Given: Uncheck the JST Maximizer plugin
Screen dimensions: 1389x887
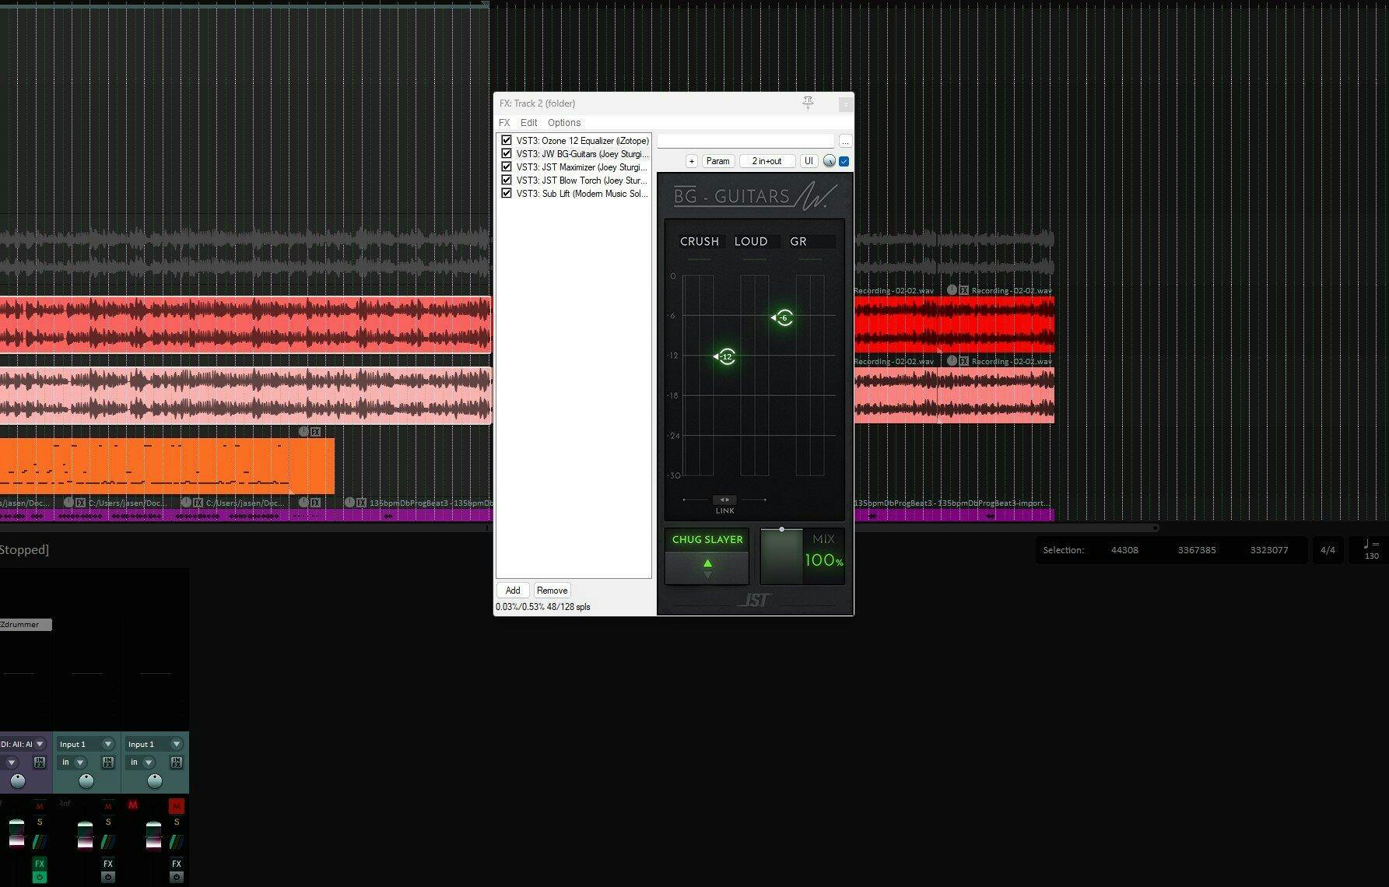Looking at the screenshot, I should click(507, 167).
